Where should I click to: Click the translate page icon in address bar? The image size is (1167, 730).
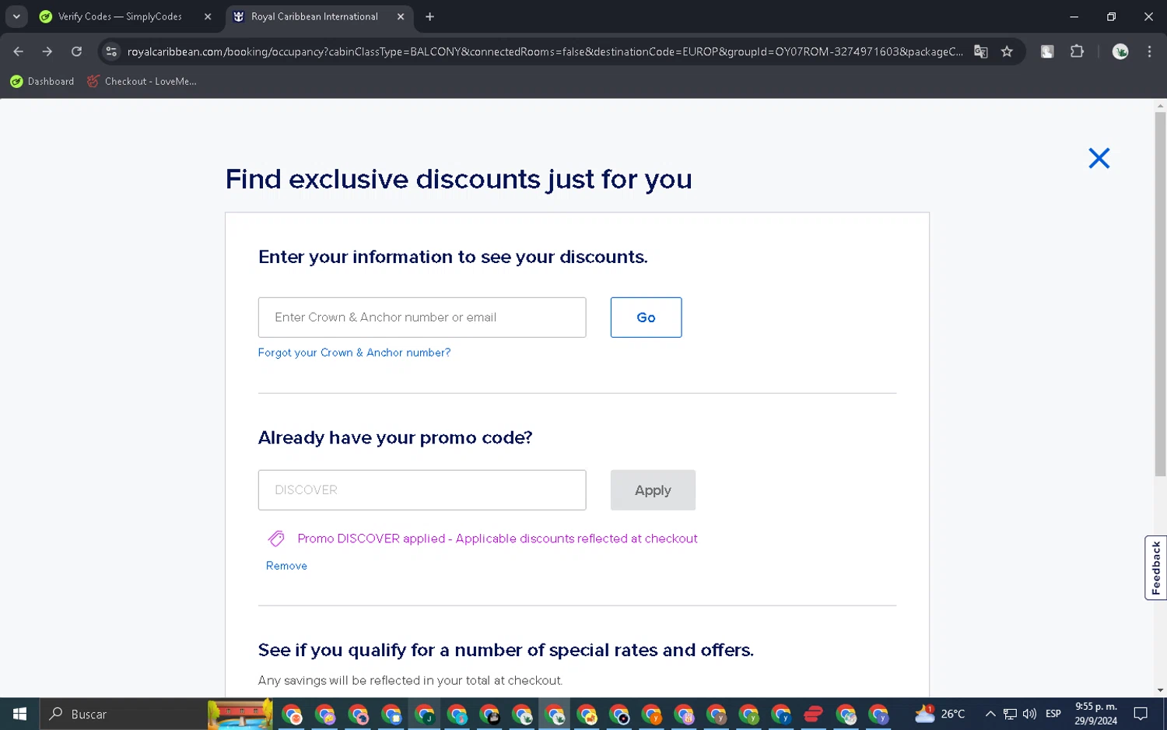[x=980, y=51]
